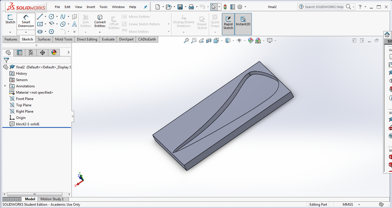
Task: Open the ConfigurationManager tab icon
Action: [x=31, y=52]
